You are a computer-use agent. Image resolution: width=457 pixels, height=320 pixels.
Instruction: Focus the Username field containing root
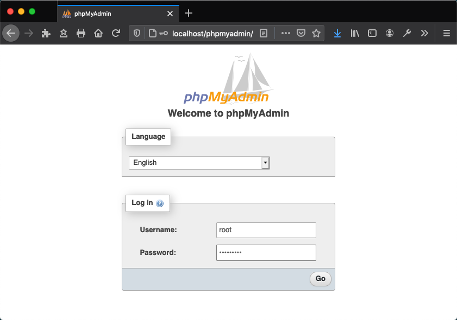pyautogui.click(x=266, y=230)
